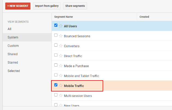
Task: Click Import from gallery button
Action: [47, 6]
